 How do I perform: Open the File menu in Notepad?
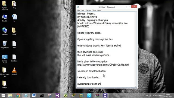pos(79,10)
